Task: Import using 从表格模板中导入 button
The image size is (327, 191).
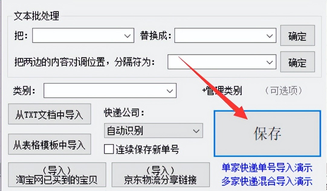Action: [50, 144]
